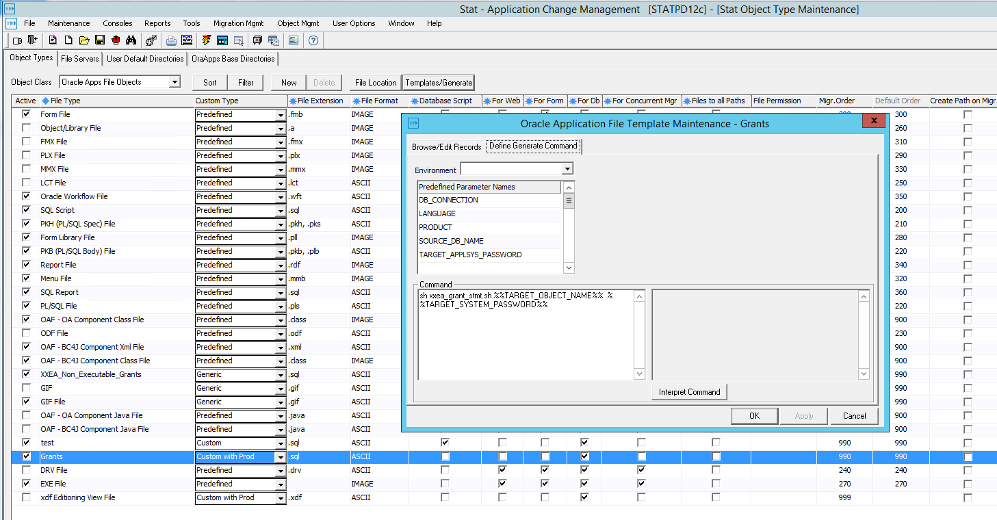
Task: Click the coffee mug toolbar icon
Action: pyautogui.click(x=17, y=40)
